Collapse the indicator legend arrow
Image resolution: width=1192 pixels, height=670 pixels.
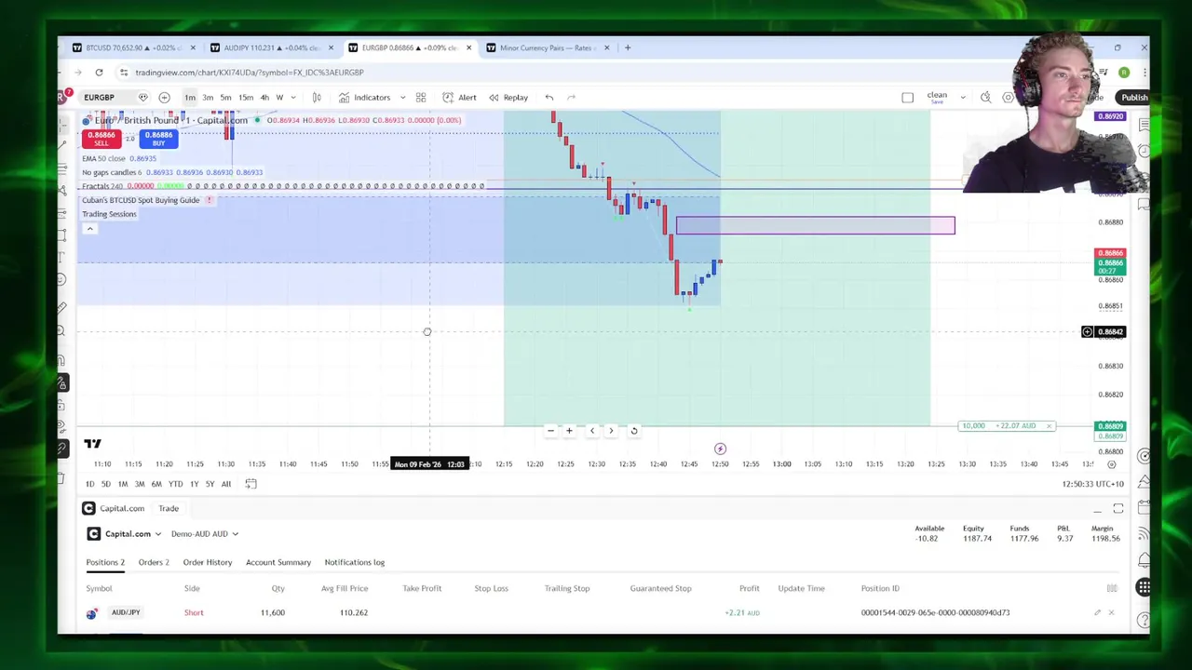[x=89, y=229]
